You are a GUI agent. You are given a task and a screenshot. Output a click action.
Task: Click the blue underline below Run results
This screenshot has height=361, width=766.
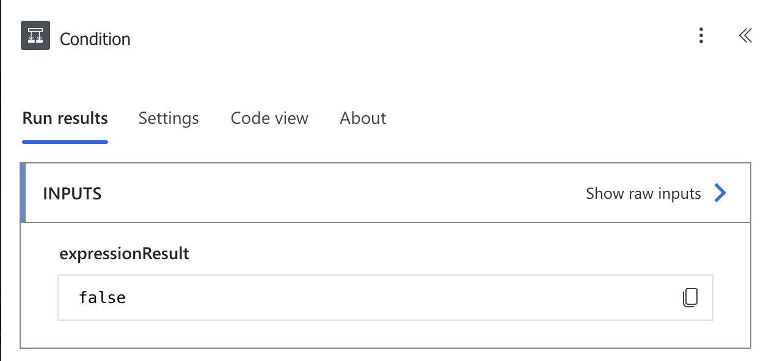click(65, 142)
